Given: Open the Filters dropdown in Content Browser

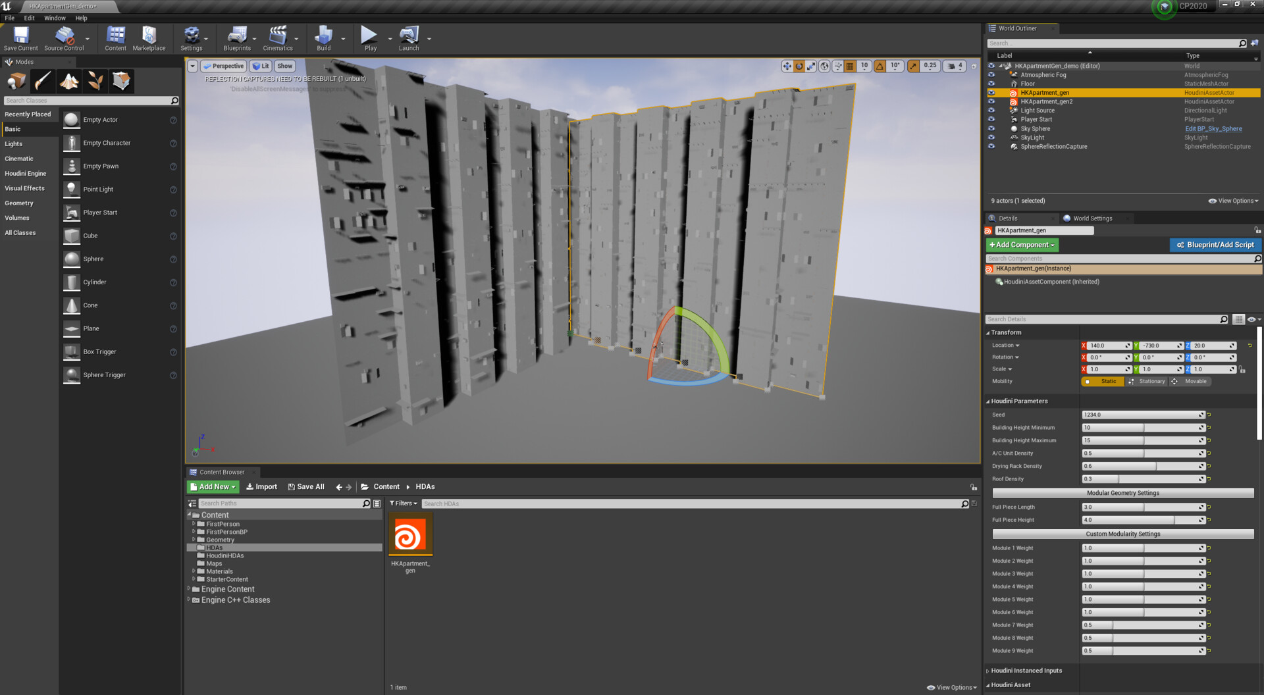Looking at the screenshot, I should pos(404,503).
